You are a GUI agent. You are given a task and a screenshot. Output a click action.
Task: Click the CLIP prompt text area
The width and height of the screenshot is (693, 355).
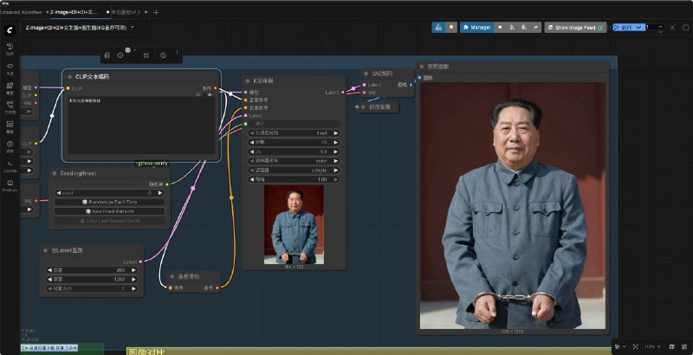(x=141, y=125)
